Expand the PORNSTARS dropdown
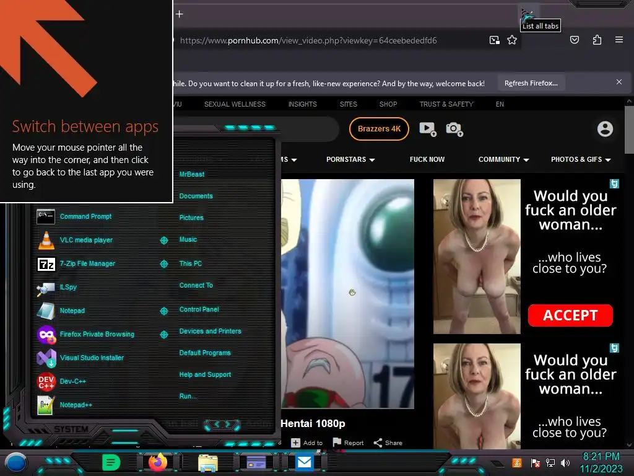 click(x=350, y=159)
